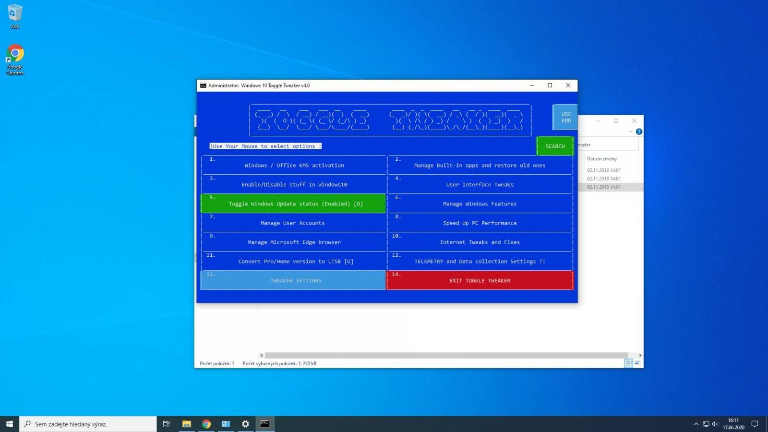Image resolution: width=768 pixels, height=432 pixels.
Task: Select the command prompt taskbar icon
Action: click(x=265, y=424)
